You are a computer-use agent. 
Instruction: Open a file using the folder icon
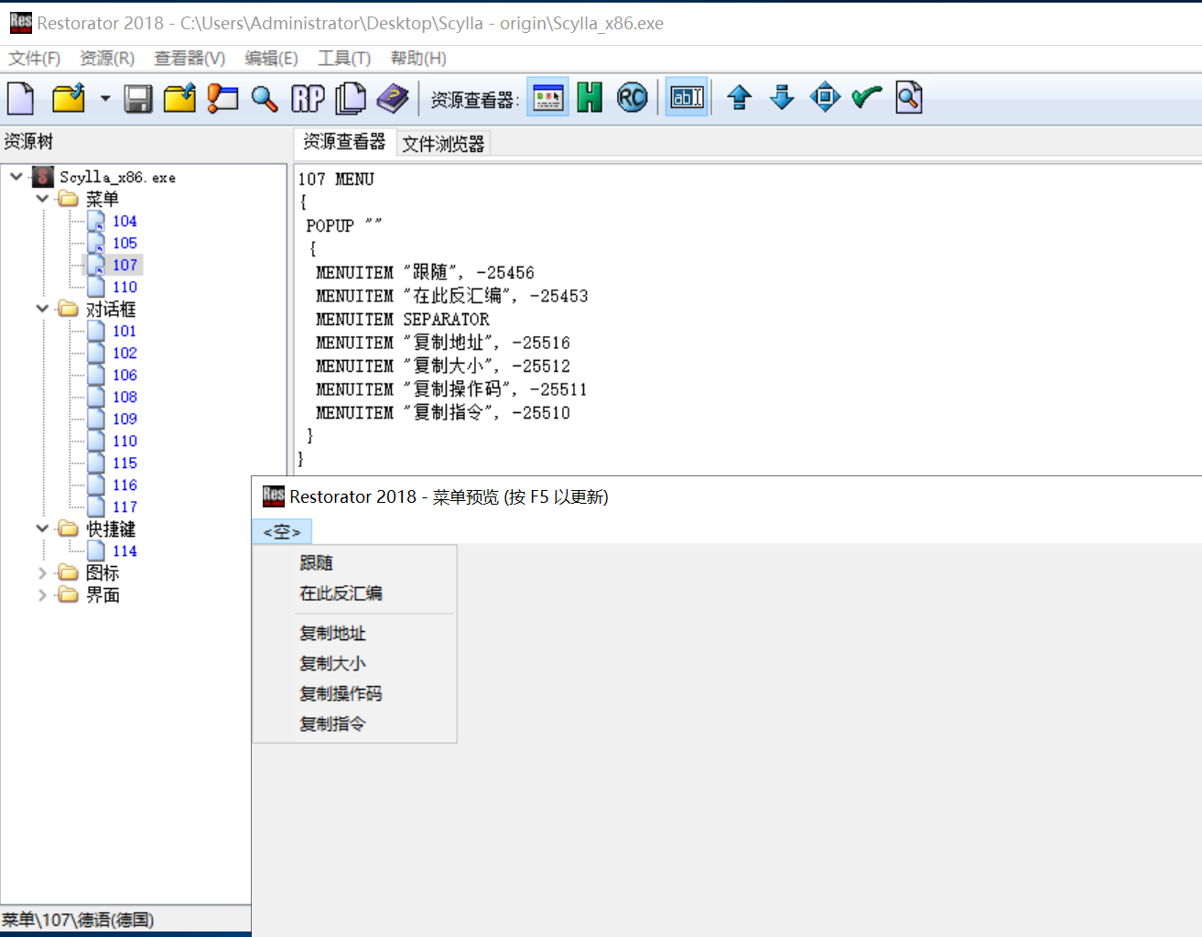(69, 98)
